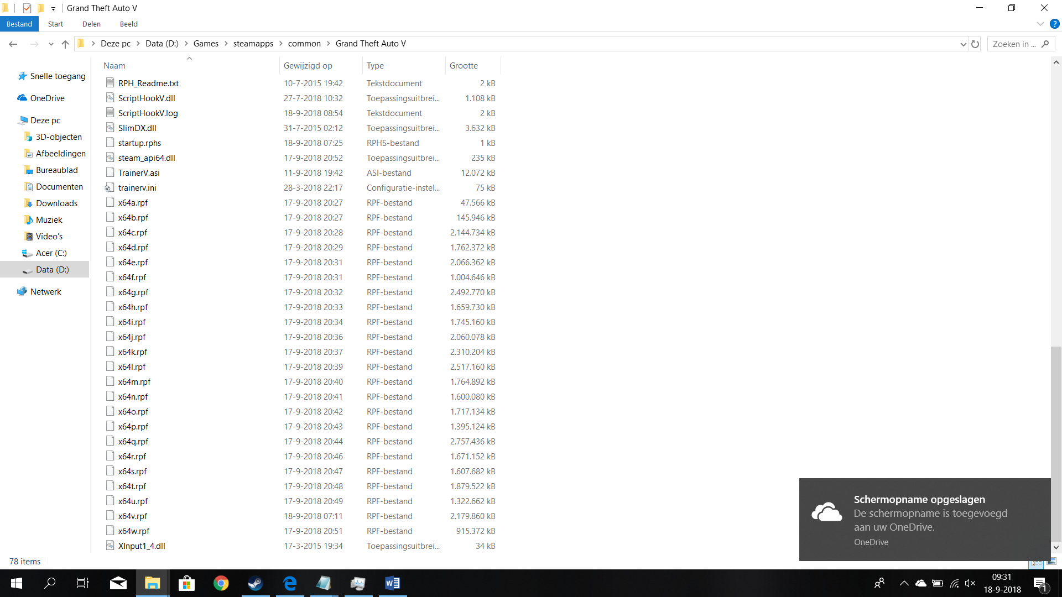Toggle the muted volume tray icon
Image resolution: width=1062 pixels, height=597 pixels.
(970, 583)
